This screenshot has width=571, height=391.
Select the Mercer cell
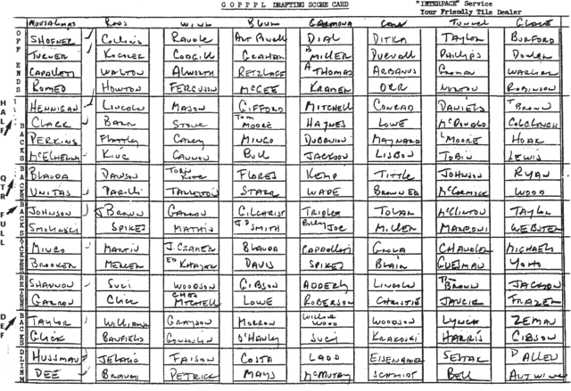tap(123, 263)
